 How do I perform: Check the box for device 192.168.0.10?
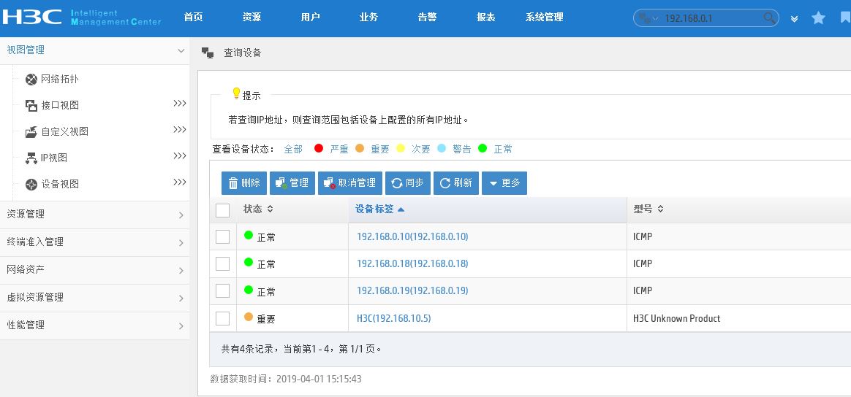(x=223, y=236)
